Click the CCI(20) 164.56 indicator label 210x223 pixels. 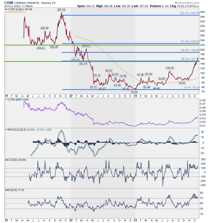(17, 160)
